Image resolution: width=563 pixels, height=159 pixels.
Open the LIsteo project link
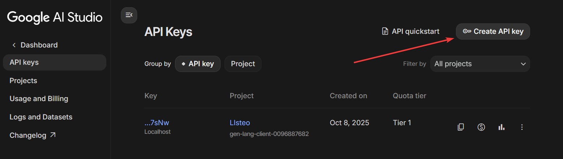[x=240, y=123]
